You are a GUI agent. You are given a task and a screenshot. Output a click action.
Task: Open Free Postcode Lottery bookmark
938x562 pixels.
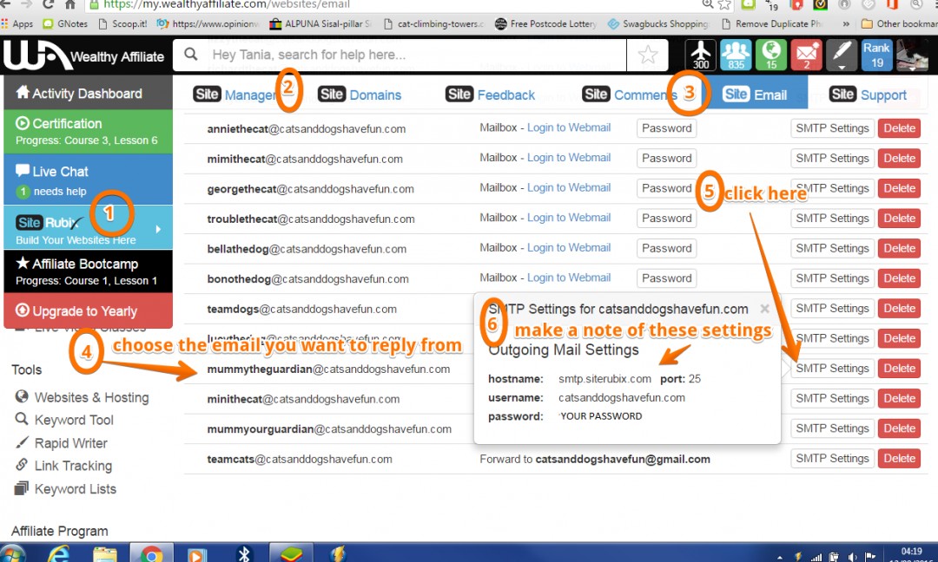click(x=545, y=24)
